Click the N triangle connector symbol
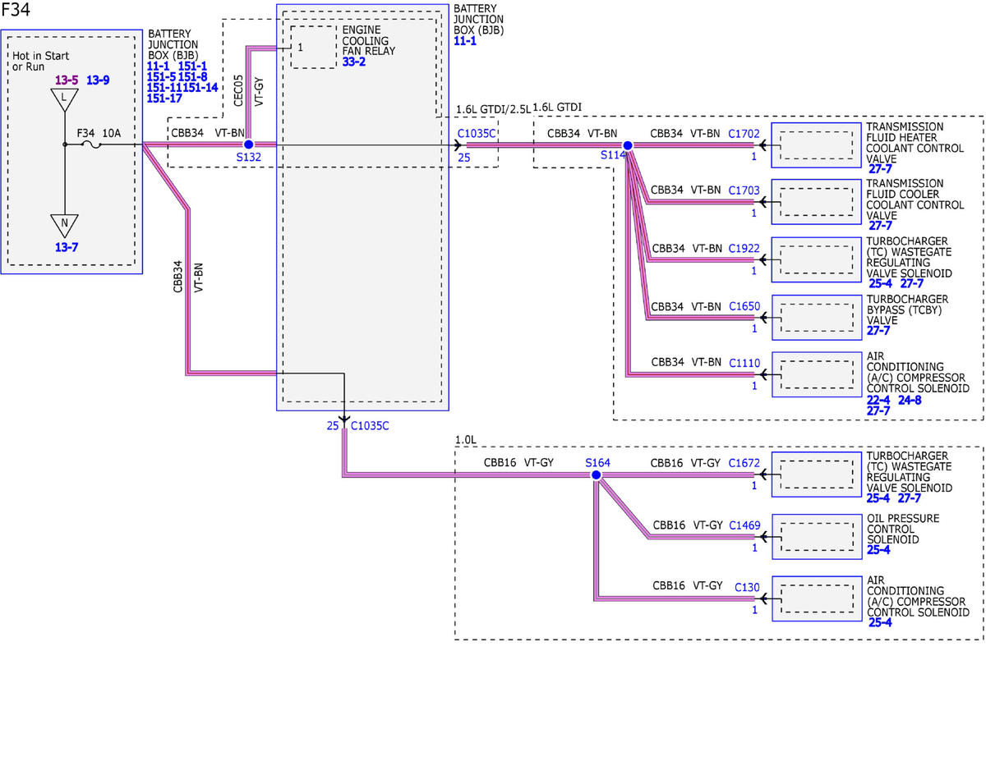Viewport: 986px width, 761px height. click(x=64, y=224)
